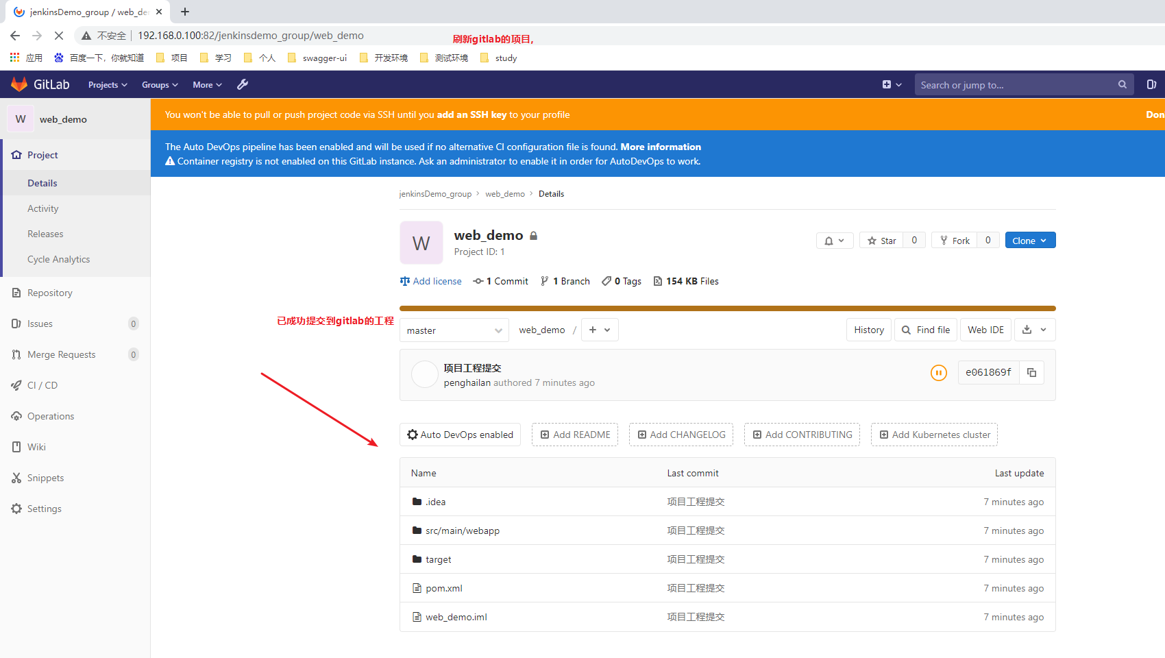Screen dimensions: 1165x658
Task: Open Operations from the sidebar
Action: (x=51, y=416)
